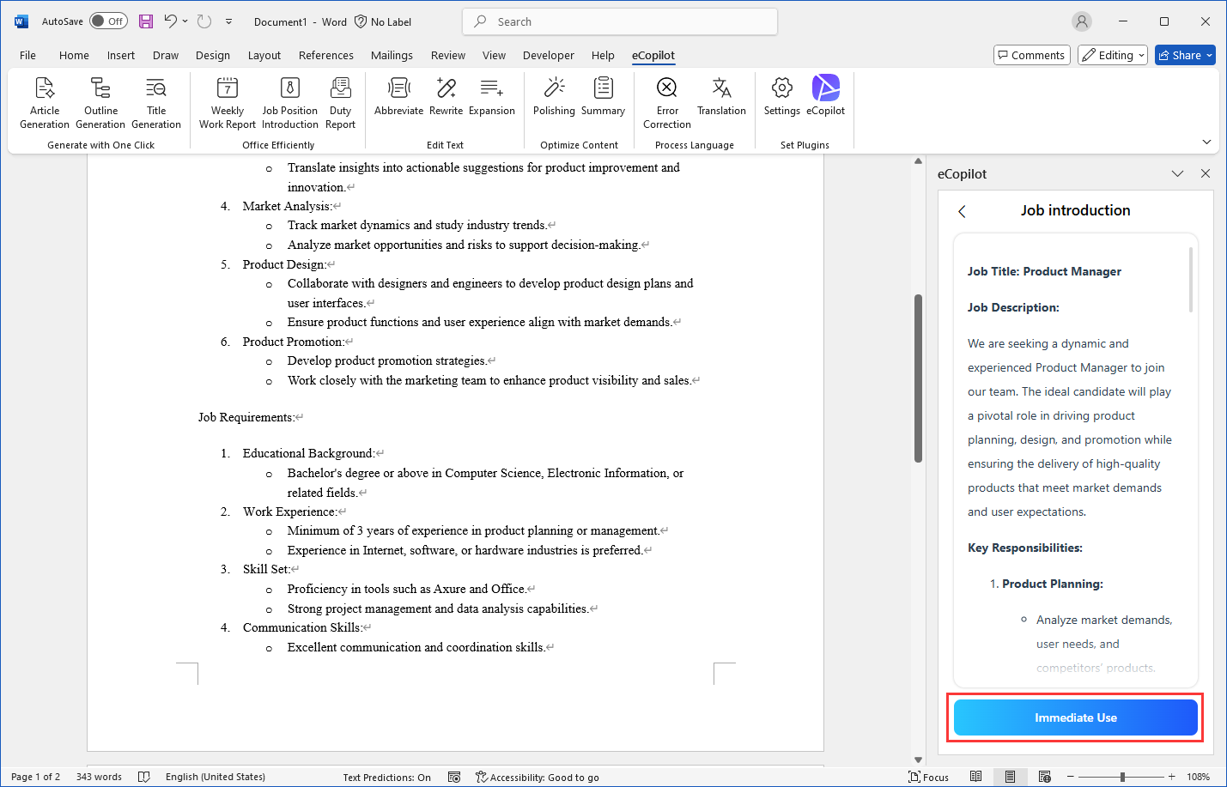
Task: Toggle Text Predictions on status bar
Action: tap(386, 777)
